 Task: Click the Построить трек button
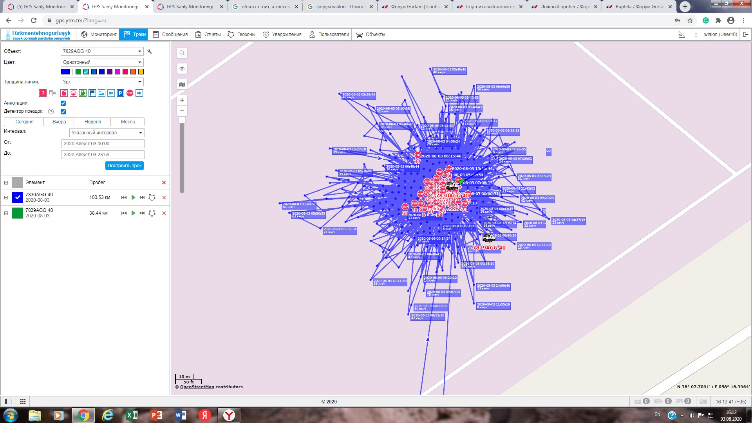125,166
